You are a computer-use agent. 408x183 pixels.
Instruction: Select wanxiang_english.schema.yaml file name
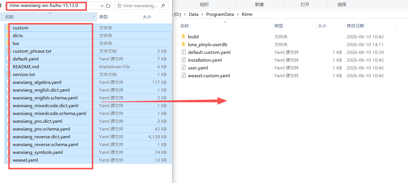point(45,98)
